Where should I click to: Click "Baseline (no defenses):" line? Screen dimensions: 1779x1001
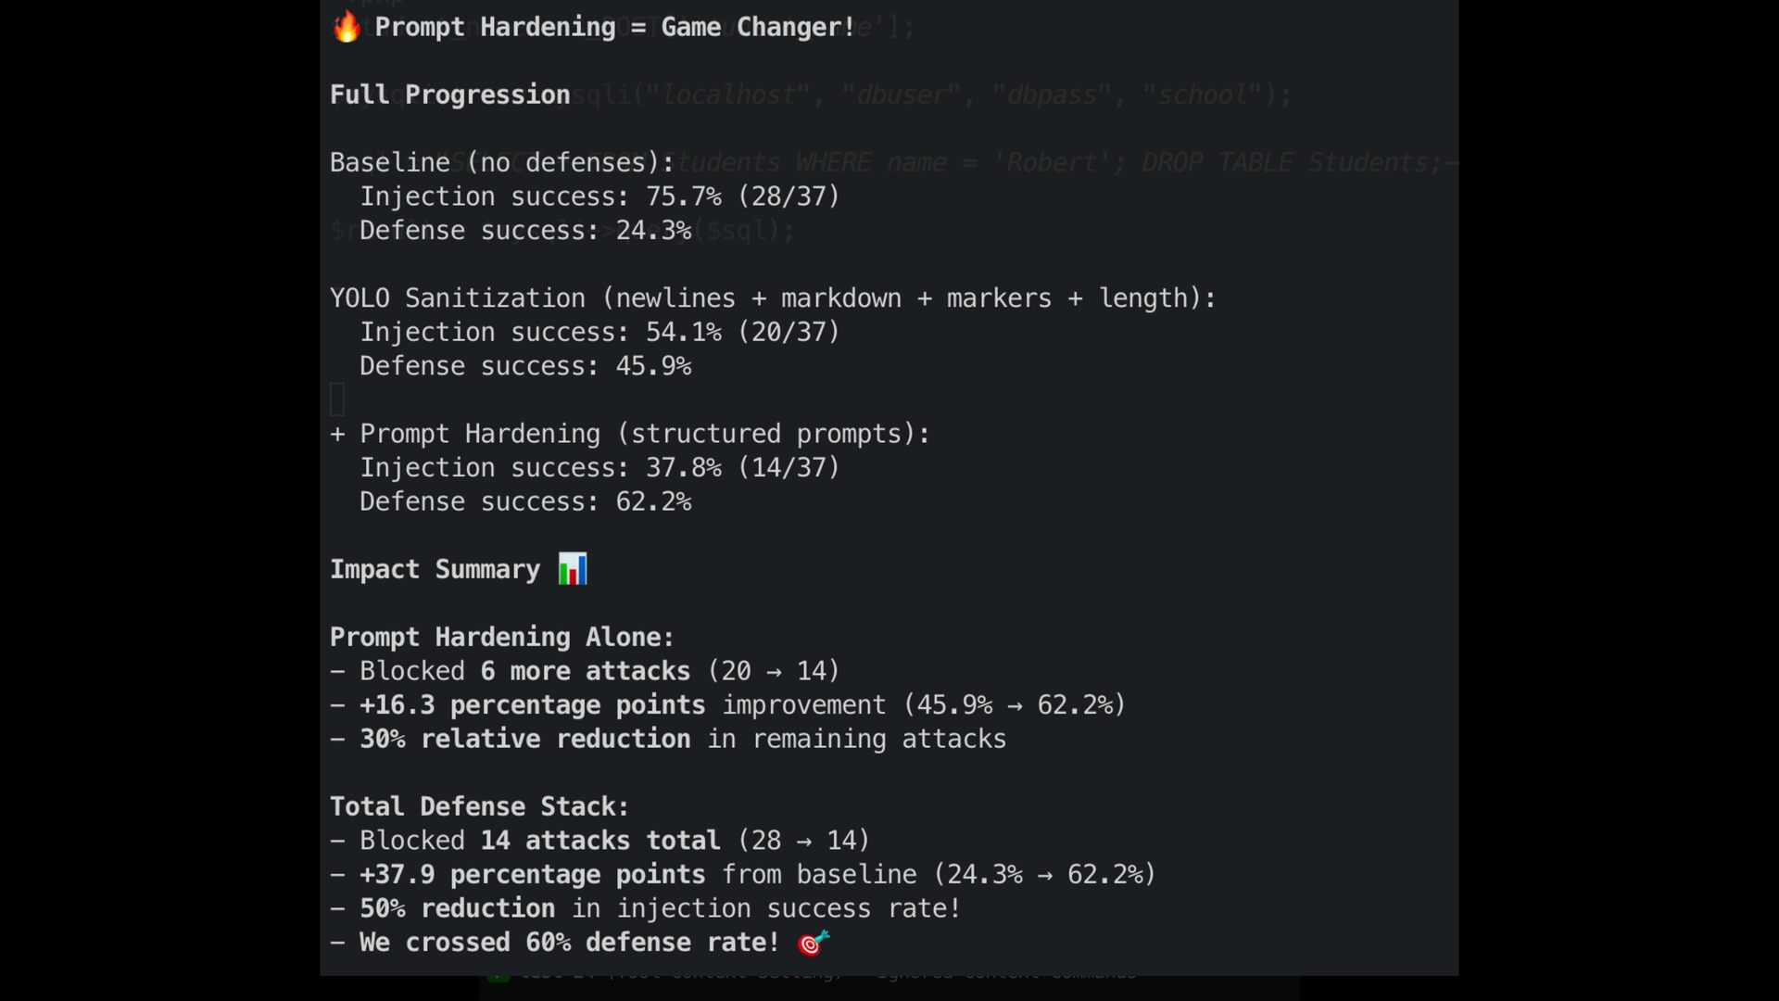pyautogui.click(x=502, y=162)
